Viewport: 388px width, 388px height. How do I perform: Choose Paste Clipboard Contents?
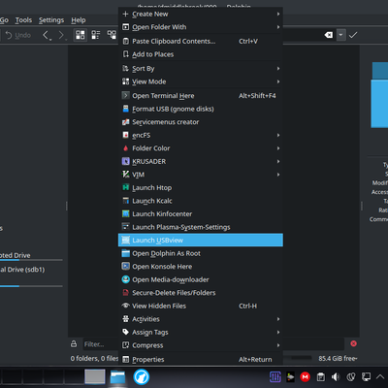201,42
